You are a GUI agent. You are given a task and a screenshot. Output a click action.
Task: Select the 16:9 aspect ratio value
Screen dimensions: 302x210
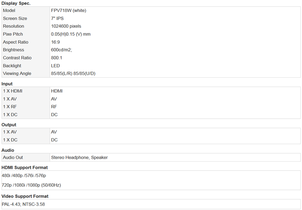tap(55, 42)
